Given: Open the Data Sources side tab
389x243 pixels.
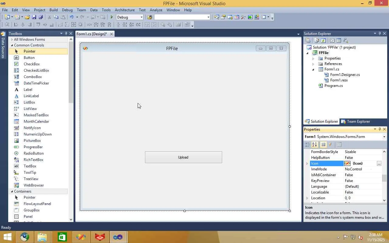Looking at the screenshot, I should [3, 45].
